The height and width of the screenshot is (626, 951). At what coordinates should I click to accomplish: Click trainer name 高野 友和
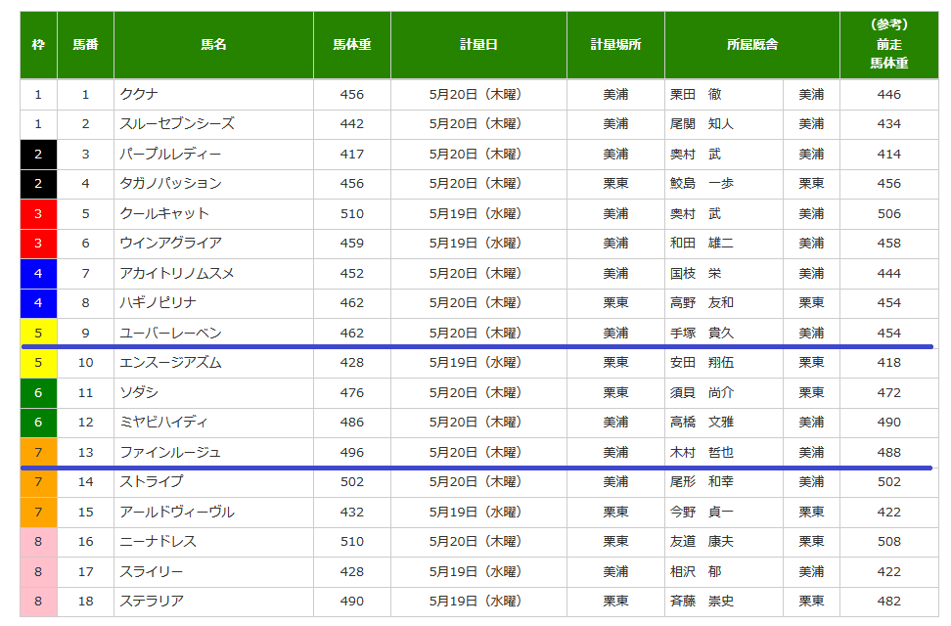(x=702, y=302)
